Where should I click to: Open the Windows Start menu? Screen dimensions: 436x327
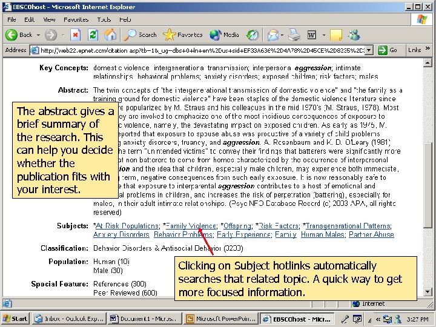[x=15, y=319]
